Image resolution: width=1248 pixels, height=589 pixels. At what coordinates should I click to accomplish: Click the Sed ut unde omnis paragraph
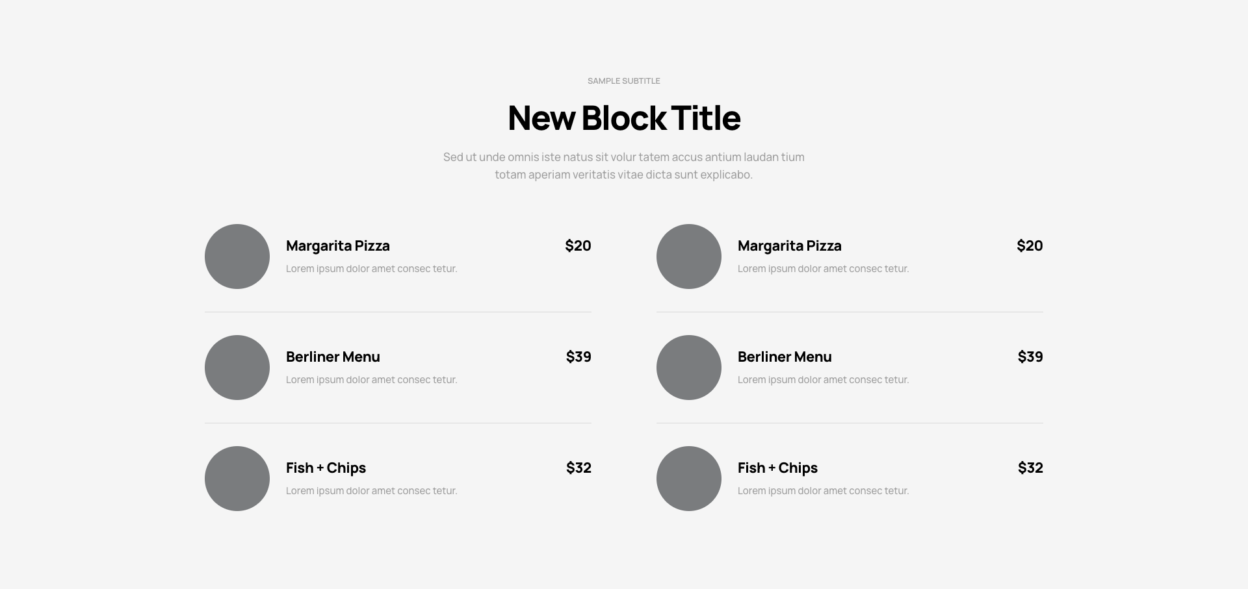click(624, 166)
